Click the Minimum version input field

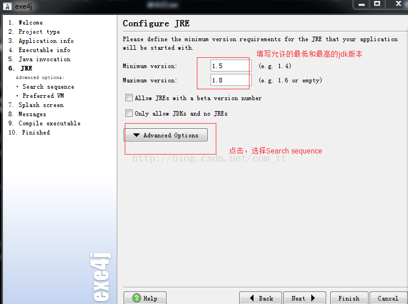tap(231, 66)
